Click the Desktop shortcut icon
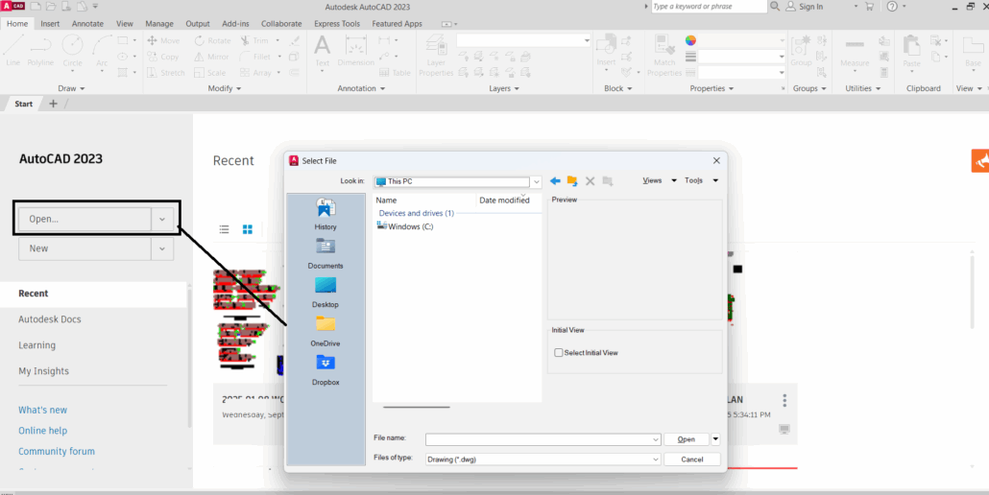Screen dimensions: 989x495 pos(326,290)
